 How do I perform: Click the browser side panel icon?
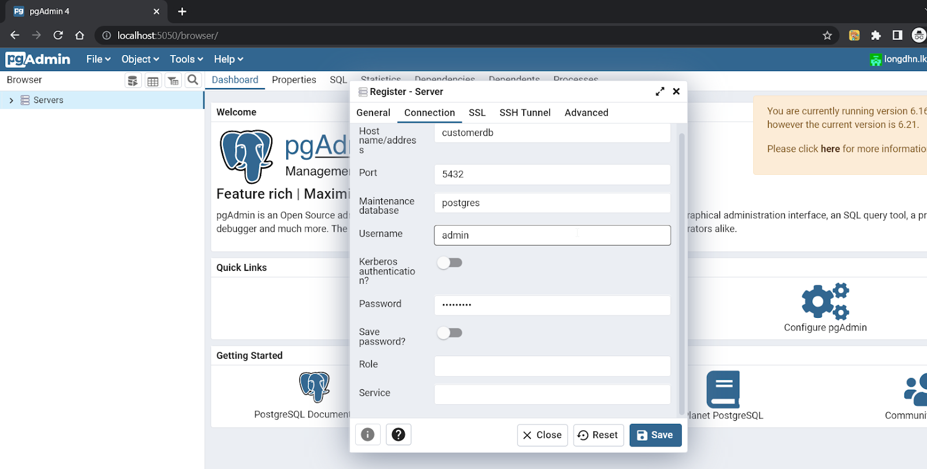897,35
